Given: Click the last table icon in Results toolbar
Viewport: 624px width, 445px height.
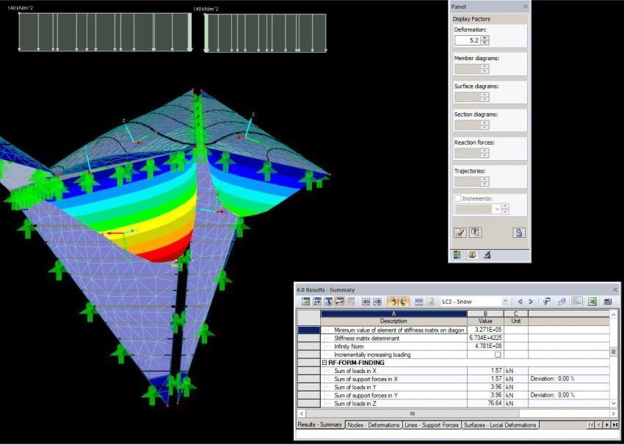Looking at the screenshot, I should 607,302.
